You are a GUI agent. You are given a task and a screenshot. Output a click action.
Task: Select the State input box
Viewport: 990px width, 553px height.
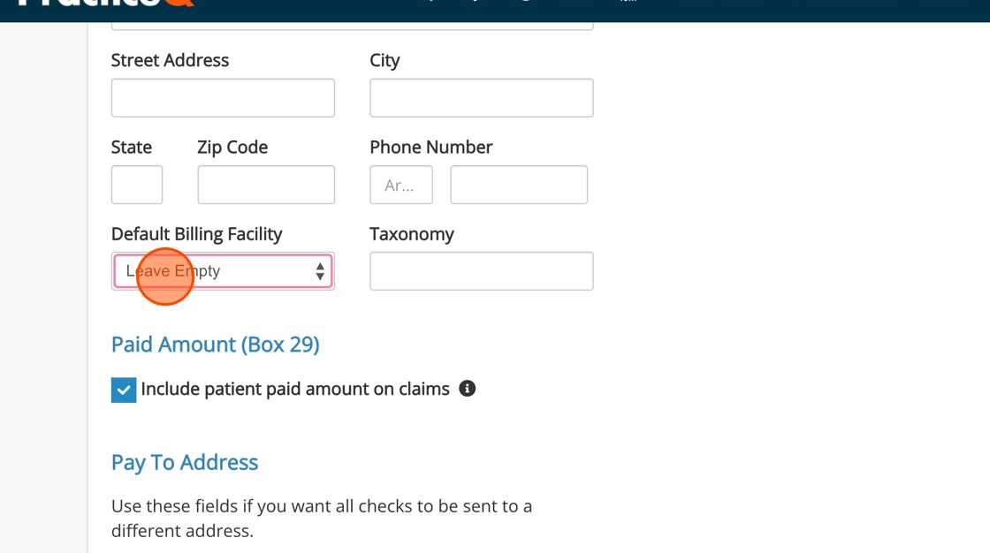tap(137, 185)
